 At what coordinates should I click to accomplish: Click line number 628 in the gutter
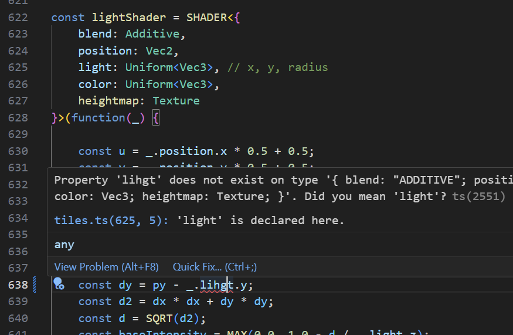pyautogui.click(x=18, y=118)
